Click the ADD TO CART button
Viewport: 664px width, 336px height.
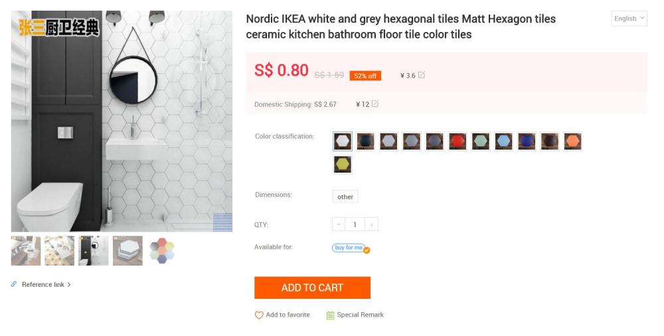[x=312, y=288]
